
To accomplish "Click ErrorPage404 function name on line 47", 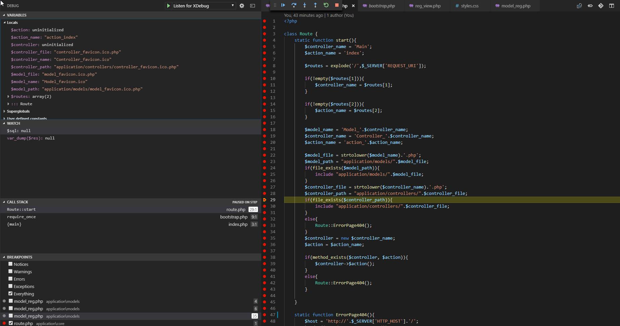I will point(351,315).
